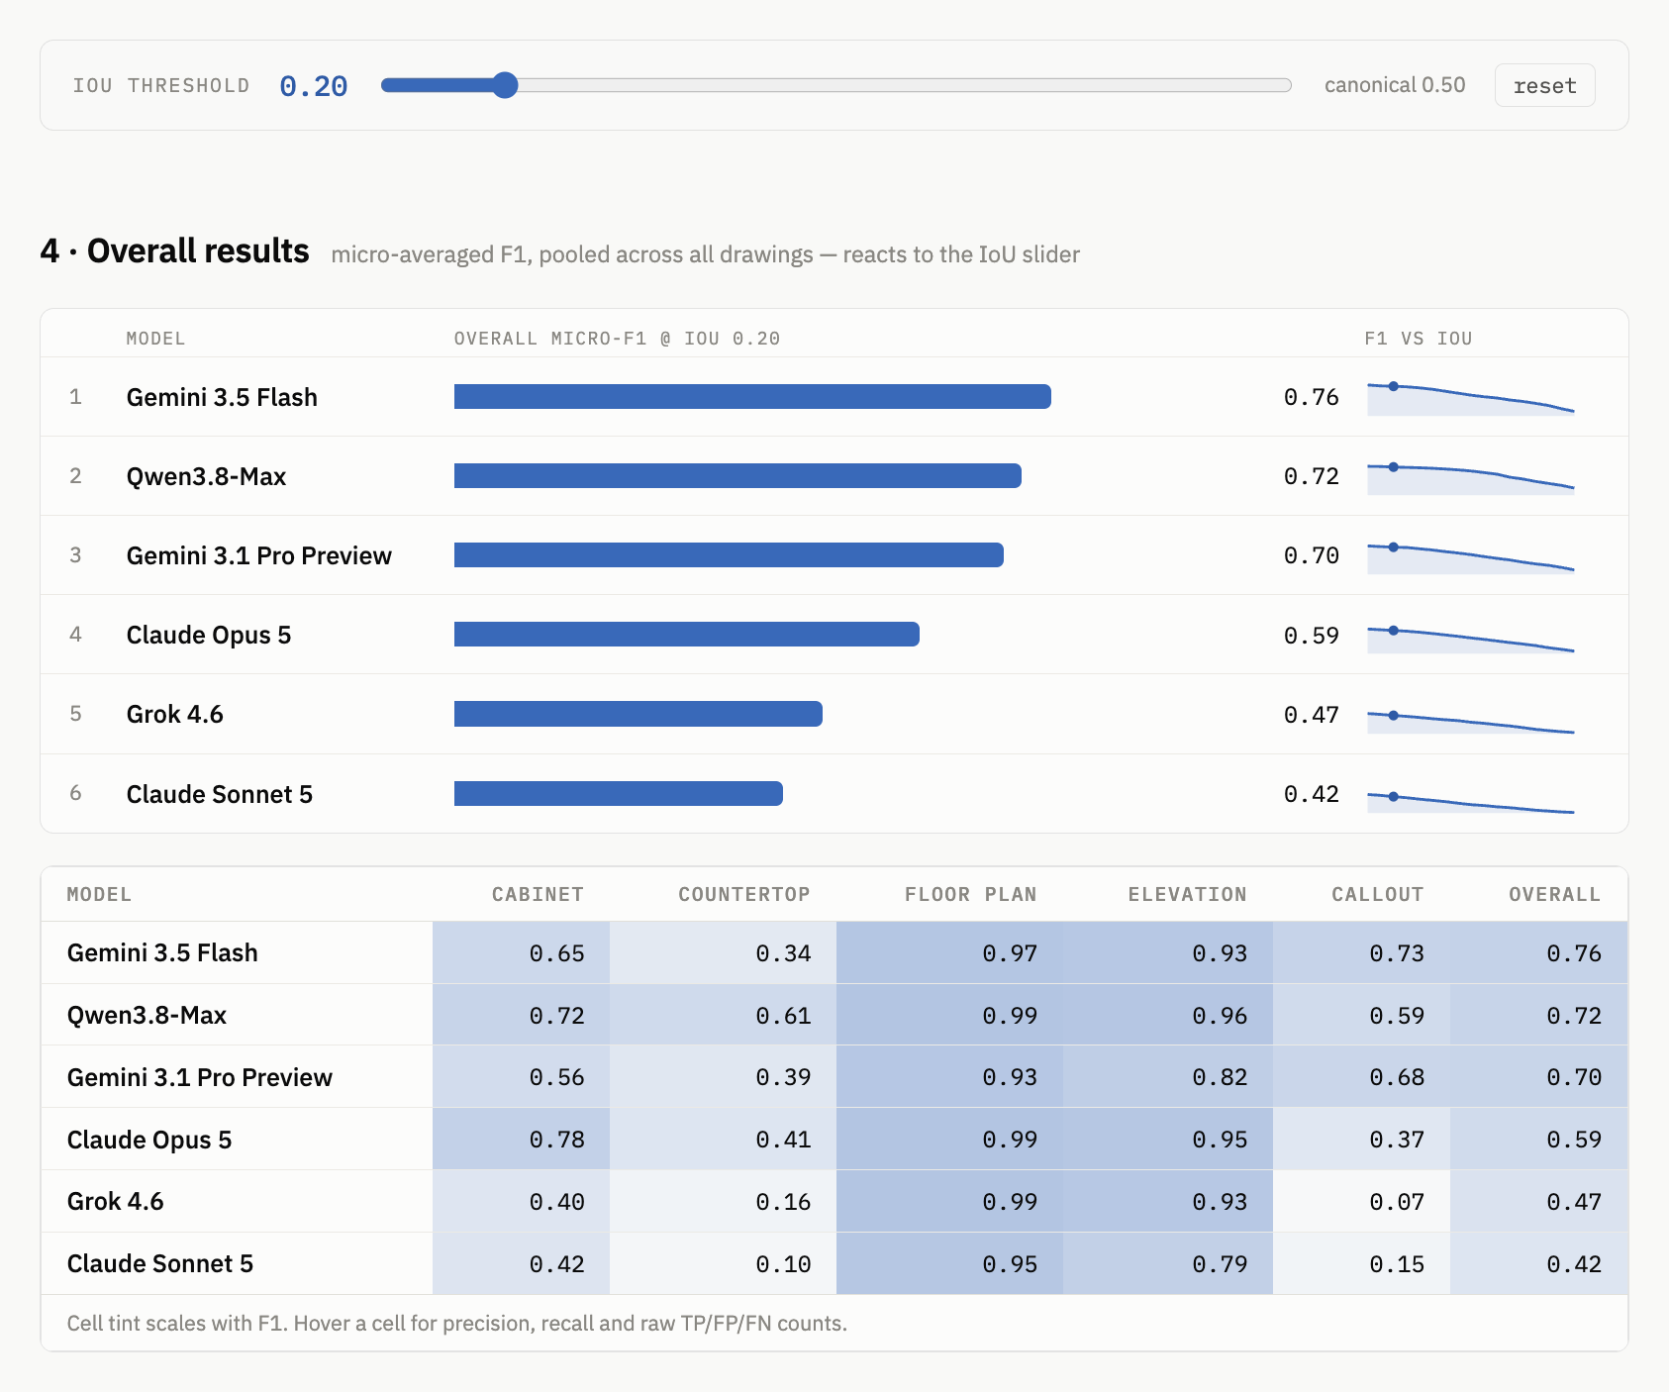This screenshot has width=1669, height=1392.
Task: Click Claude Opus 5 callout cell 0.37
Action: click(x=1362, y=1140)
